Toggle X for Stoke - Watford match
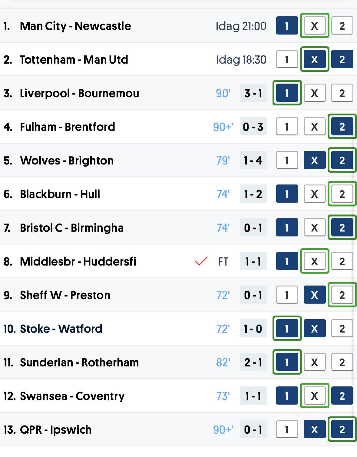 [315, 328]
